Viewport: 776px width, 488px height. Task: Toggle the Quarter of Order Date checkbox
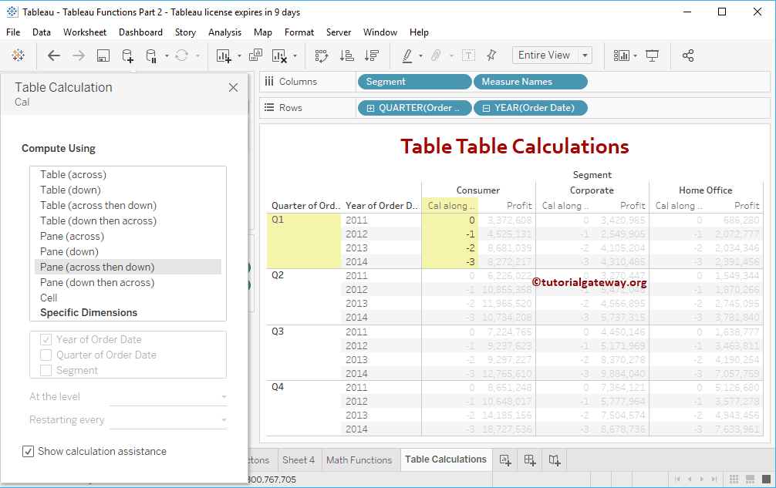46,355
